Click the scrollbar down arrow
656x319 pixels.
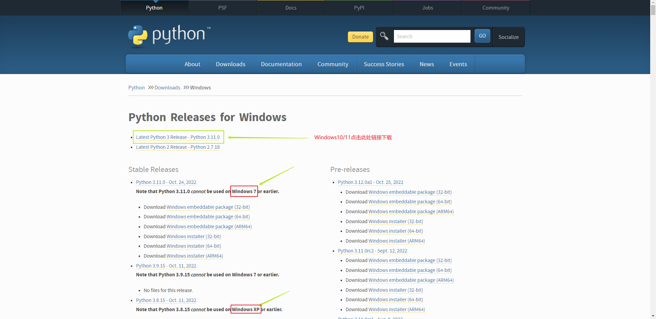(x=653, y=316)
